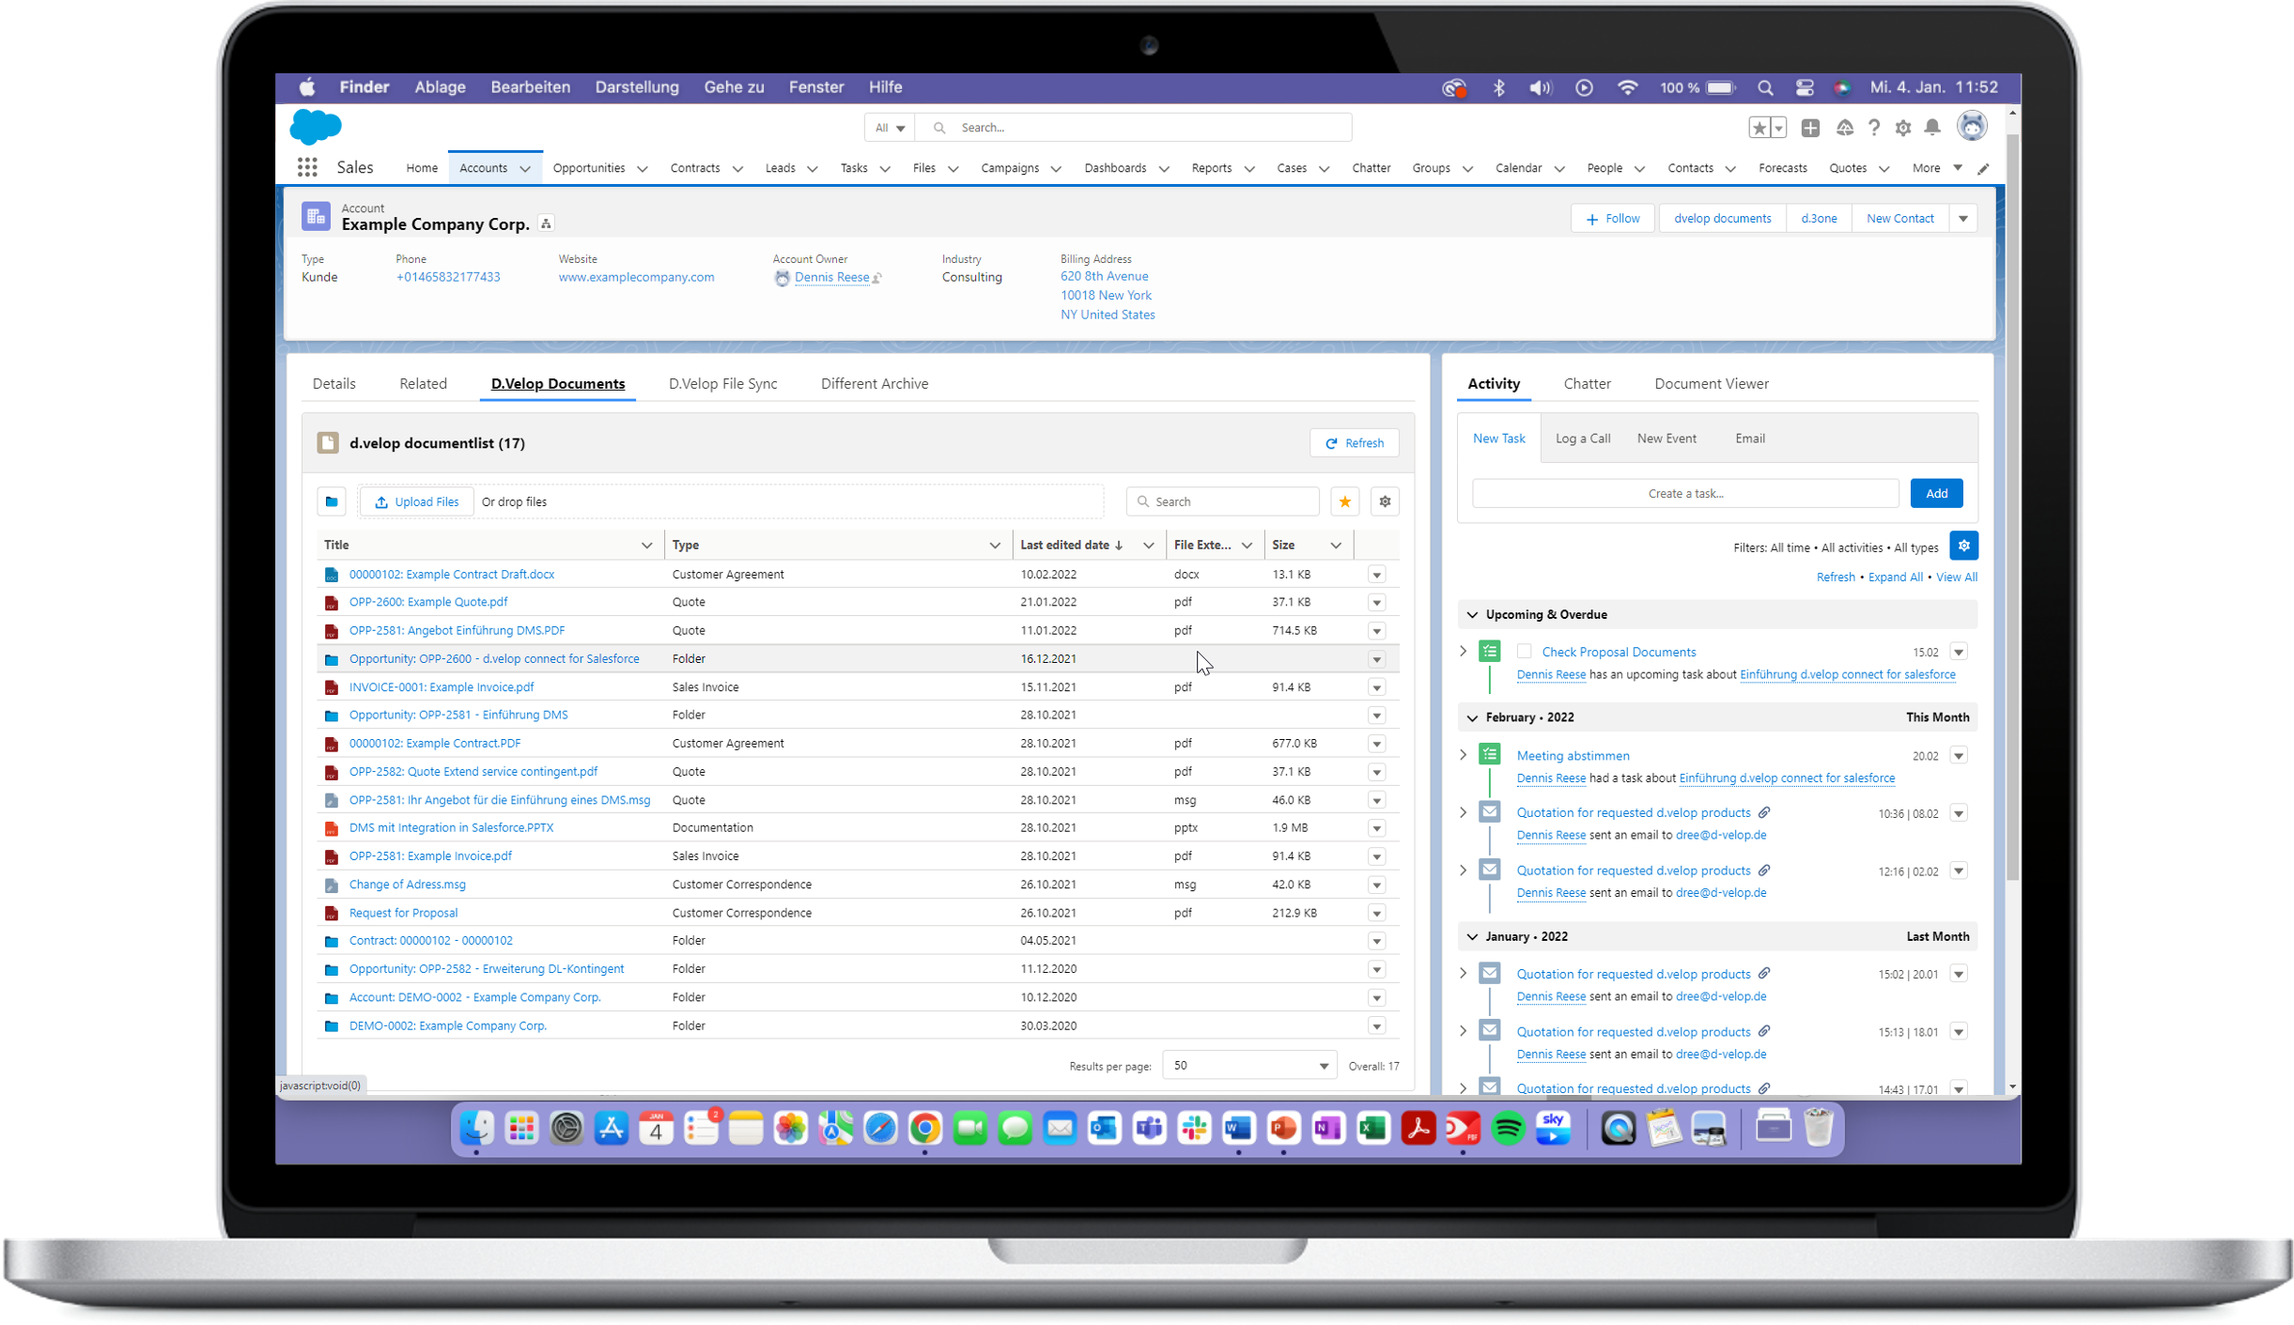Open Results per page dropdown

pos(1249,1066)
